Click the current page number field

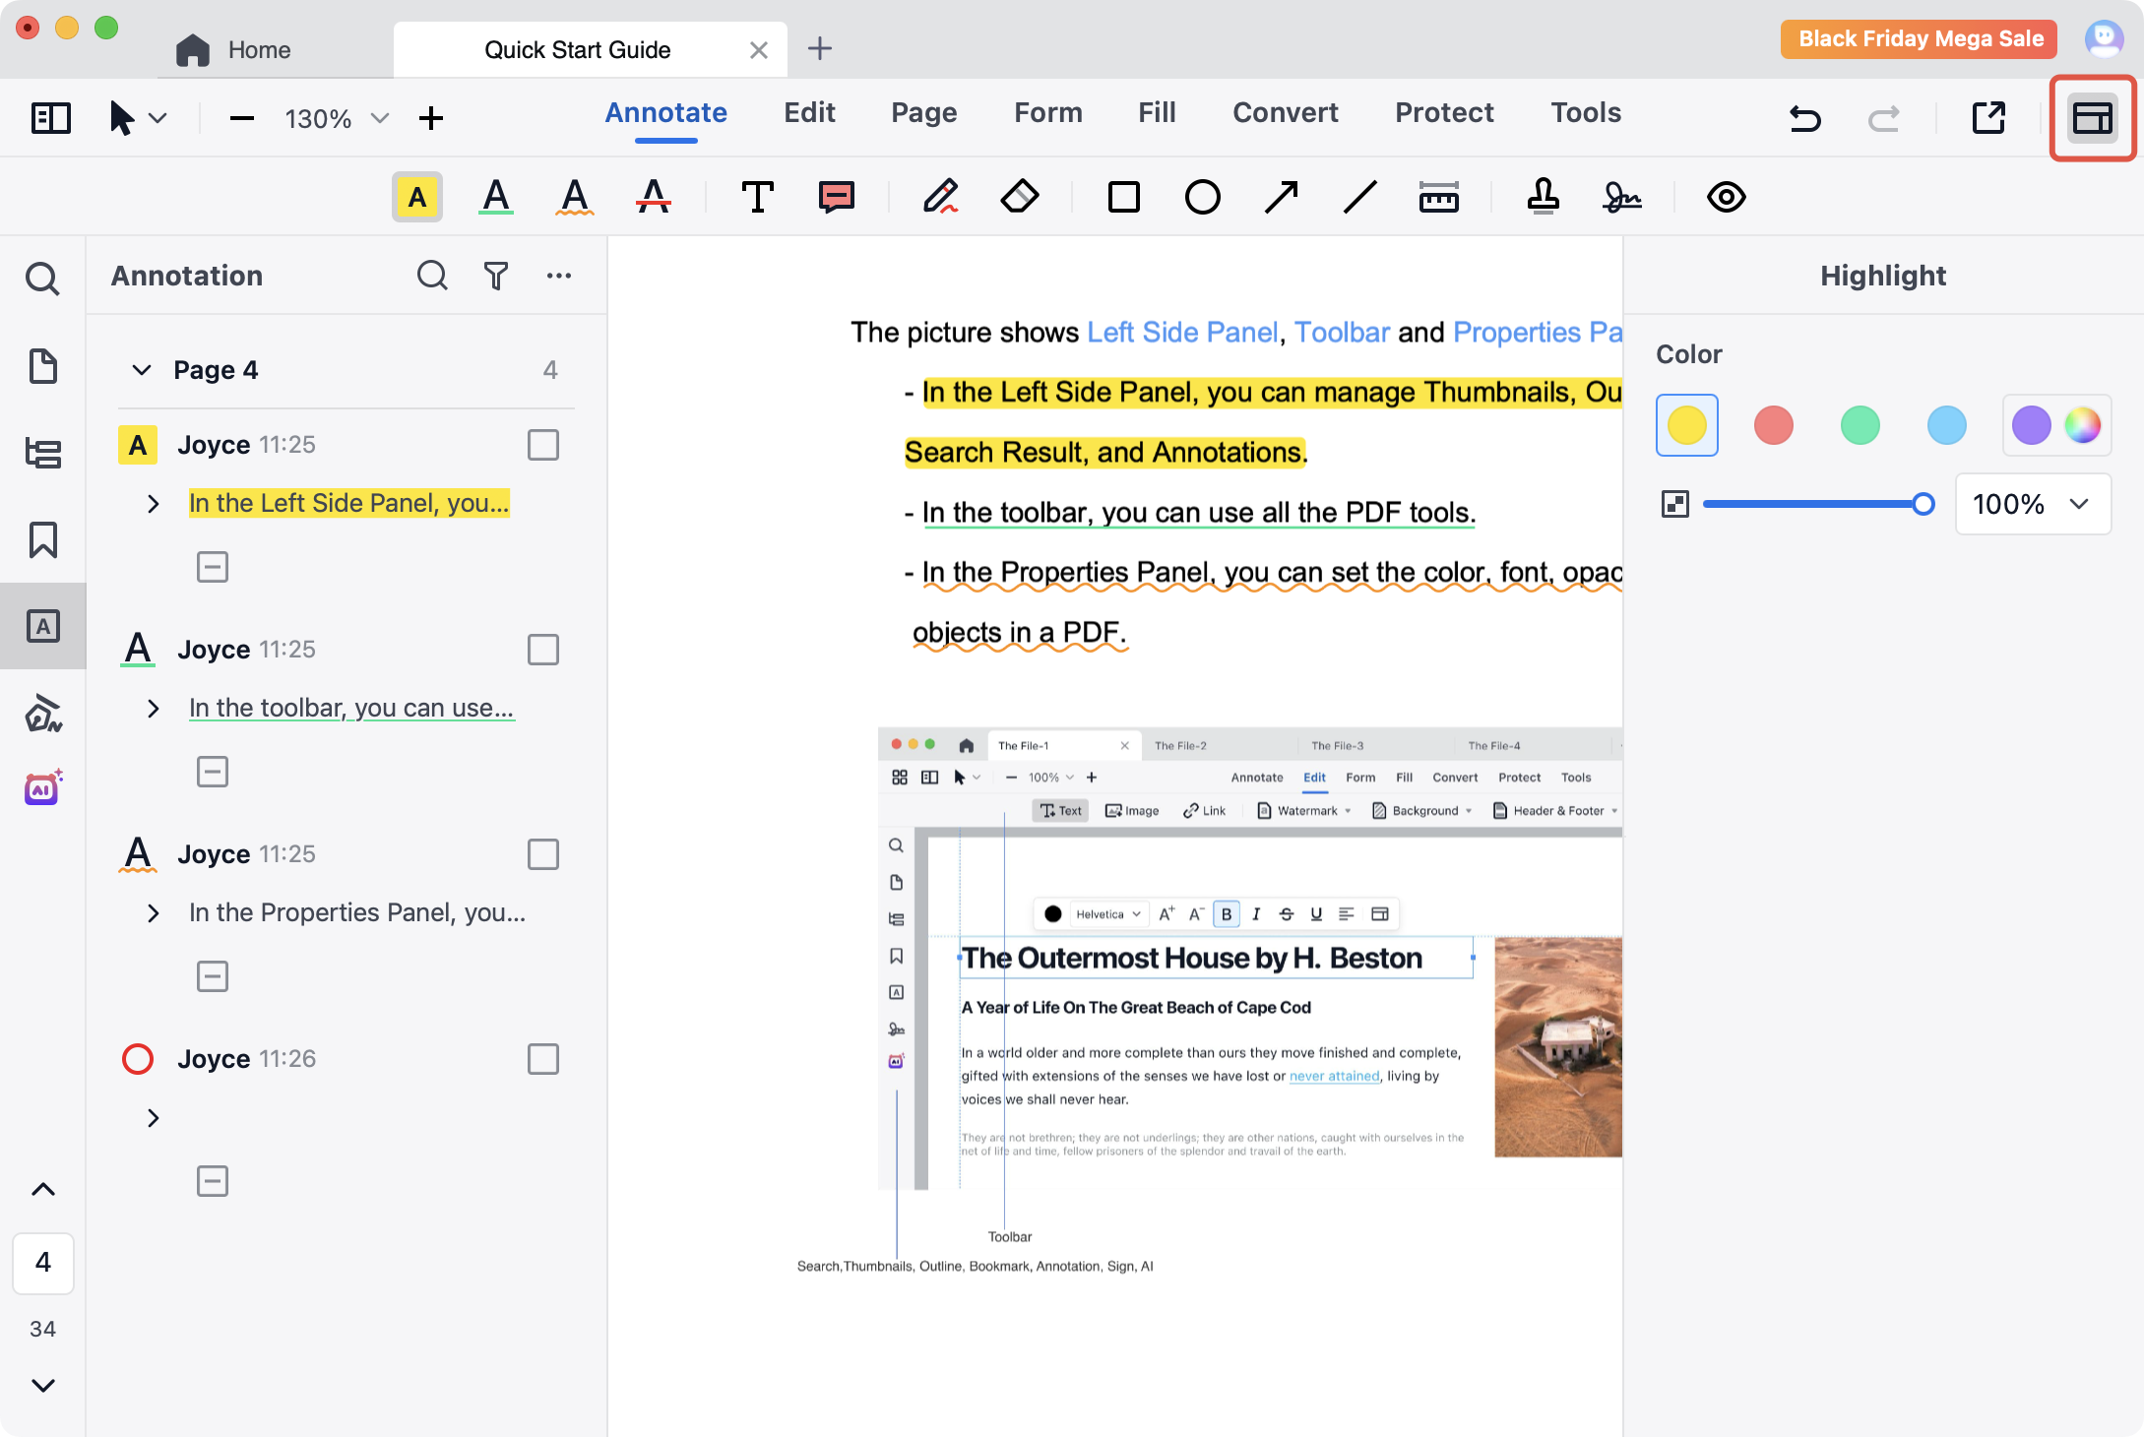coord(43,1263)
